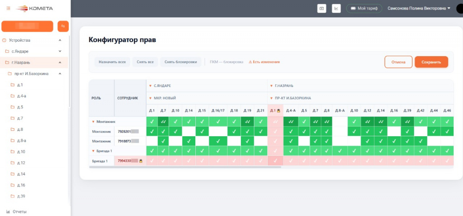Click the folder icon beside д.5 in sidebar
This screenshot has width=463, height=216.
13,107
